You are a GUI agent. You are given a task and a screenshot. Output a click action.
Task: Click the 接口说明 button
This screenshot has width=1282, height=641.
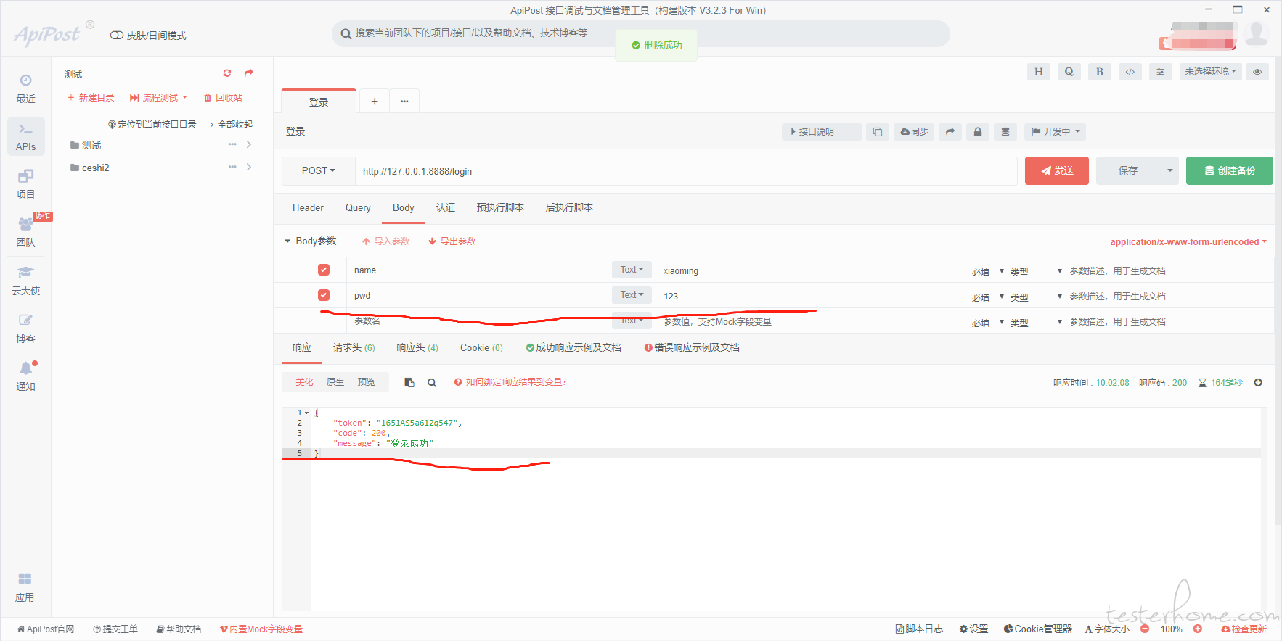tap(822, 132)
